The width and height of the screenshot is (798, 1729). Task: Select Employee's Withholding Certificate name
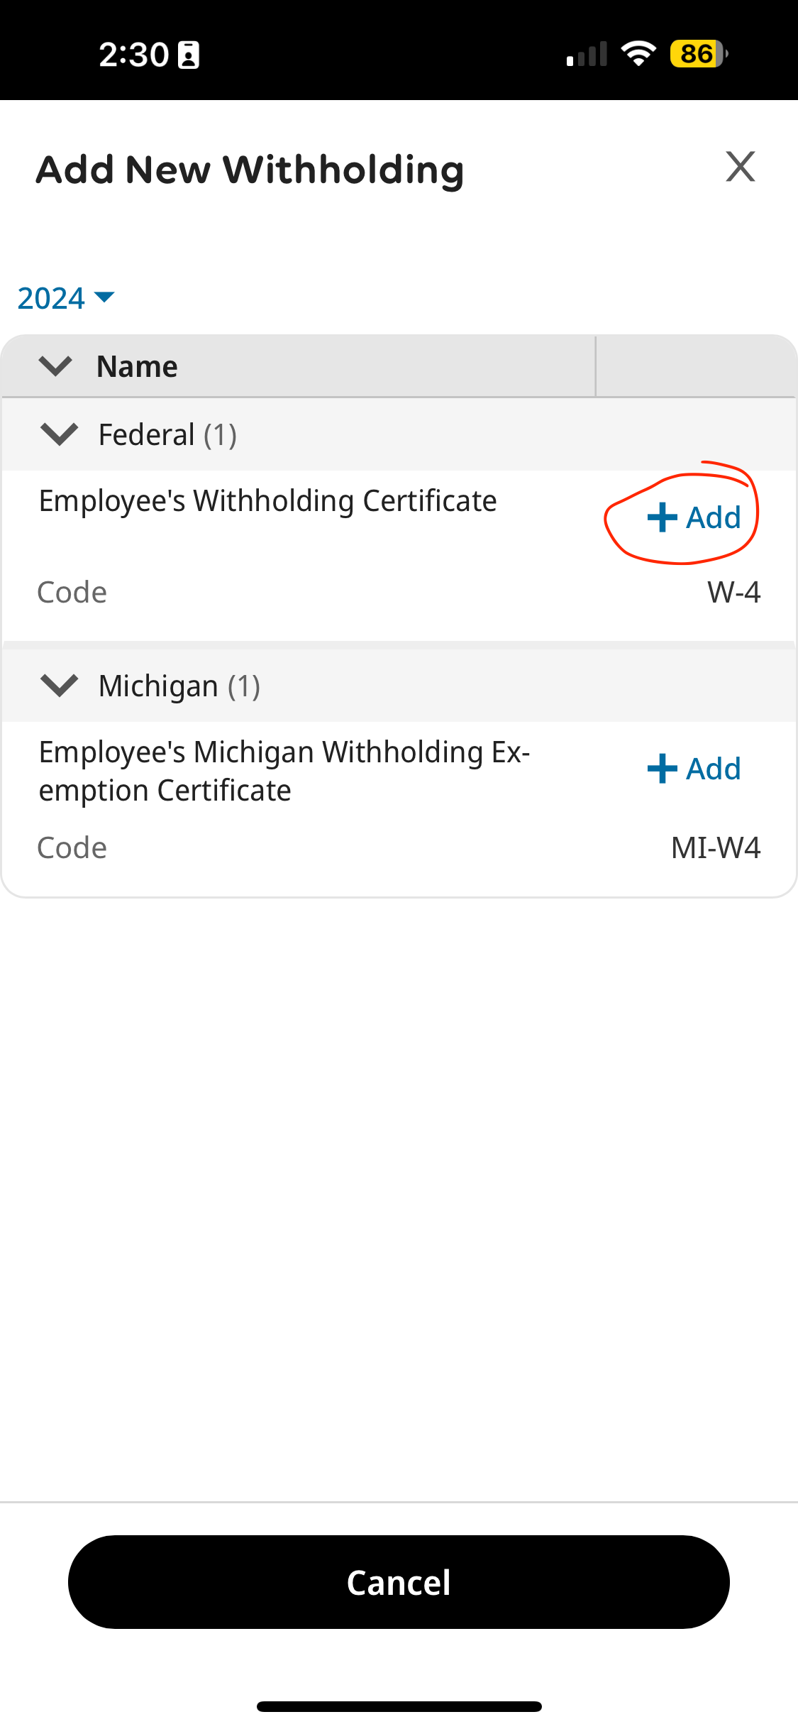[267, 501]
